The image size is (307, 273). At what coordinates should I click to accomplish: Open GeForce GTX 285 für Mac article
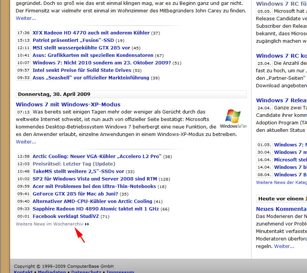[75, 194]
